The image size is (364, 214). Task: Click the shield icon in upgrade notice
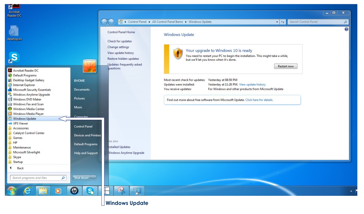point(178,53)
